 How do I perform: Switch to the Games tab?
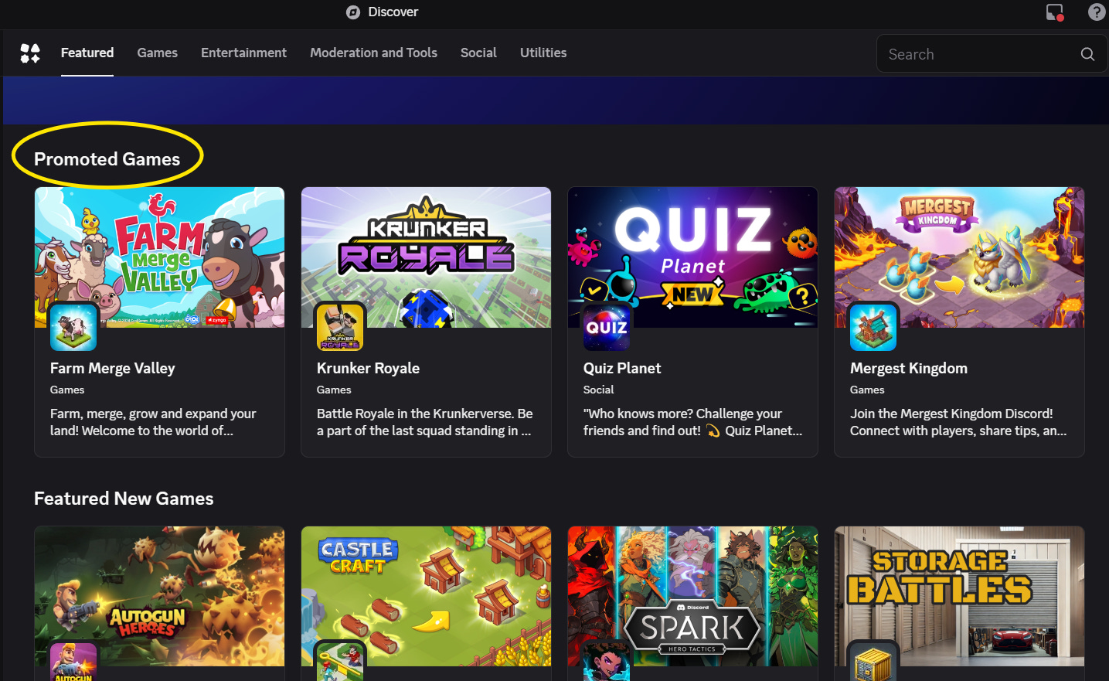tap(158, 53)
